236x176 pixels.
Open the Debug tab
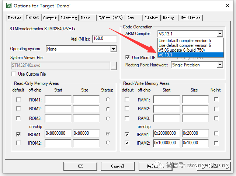[x=169, y=18]
